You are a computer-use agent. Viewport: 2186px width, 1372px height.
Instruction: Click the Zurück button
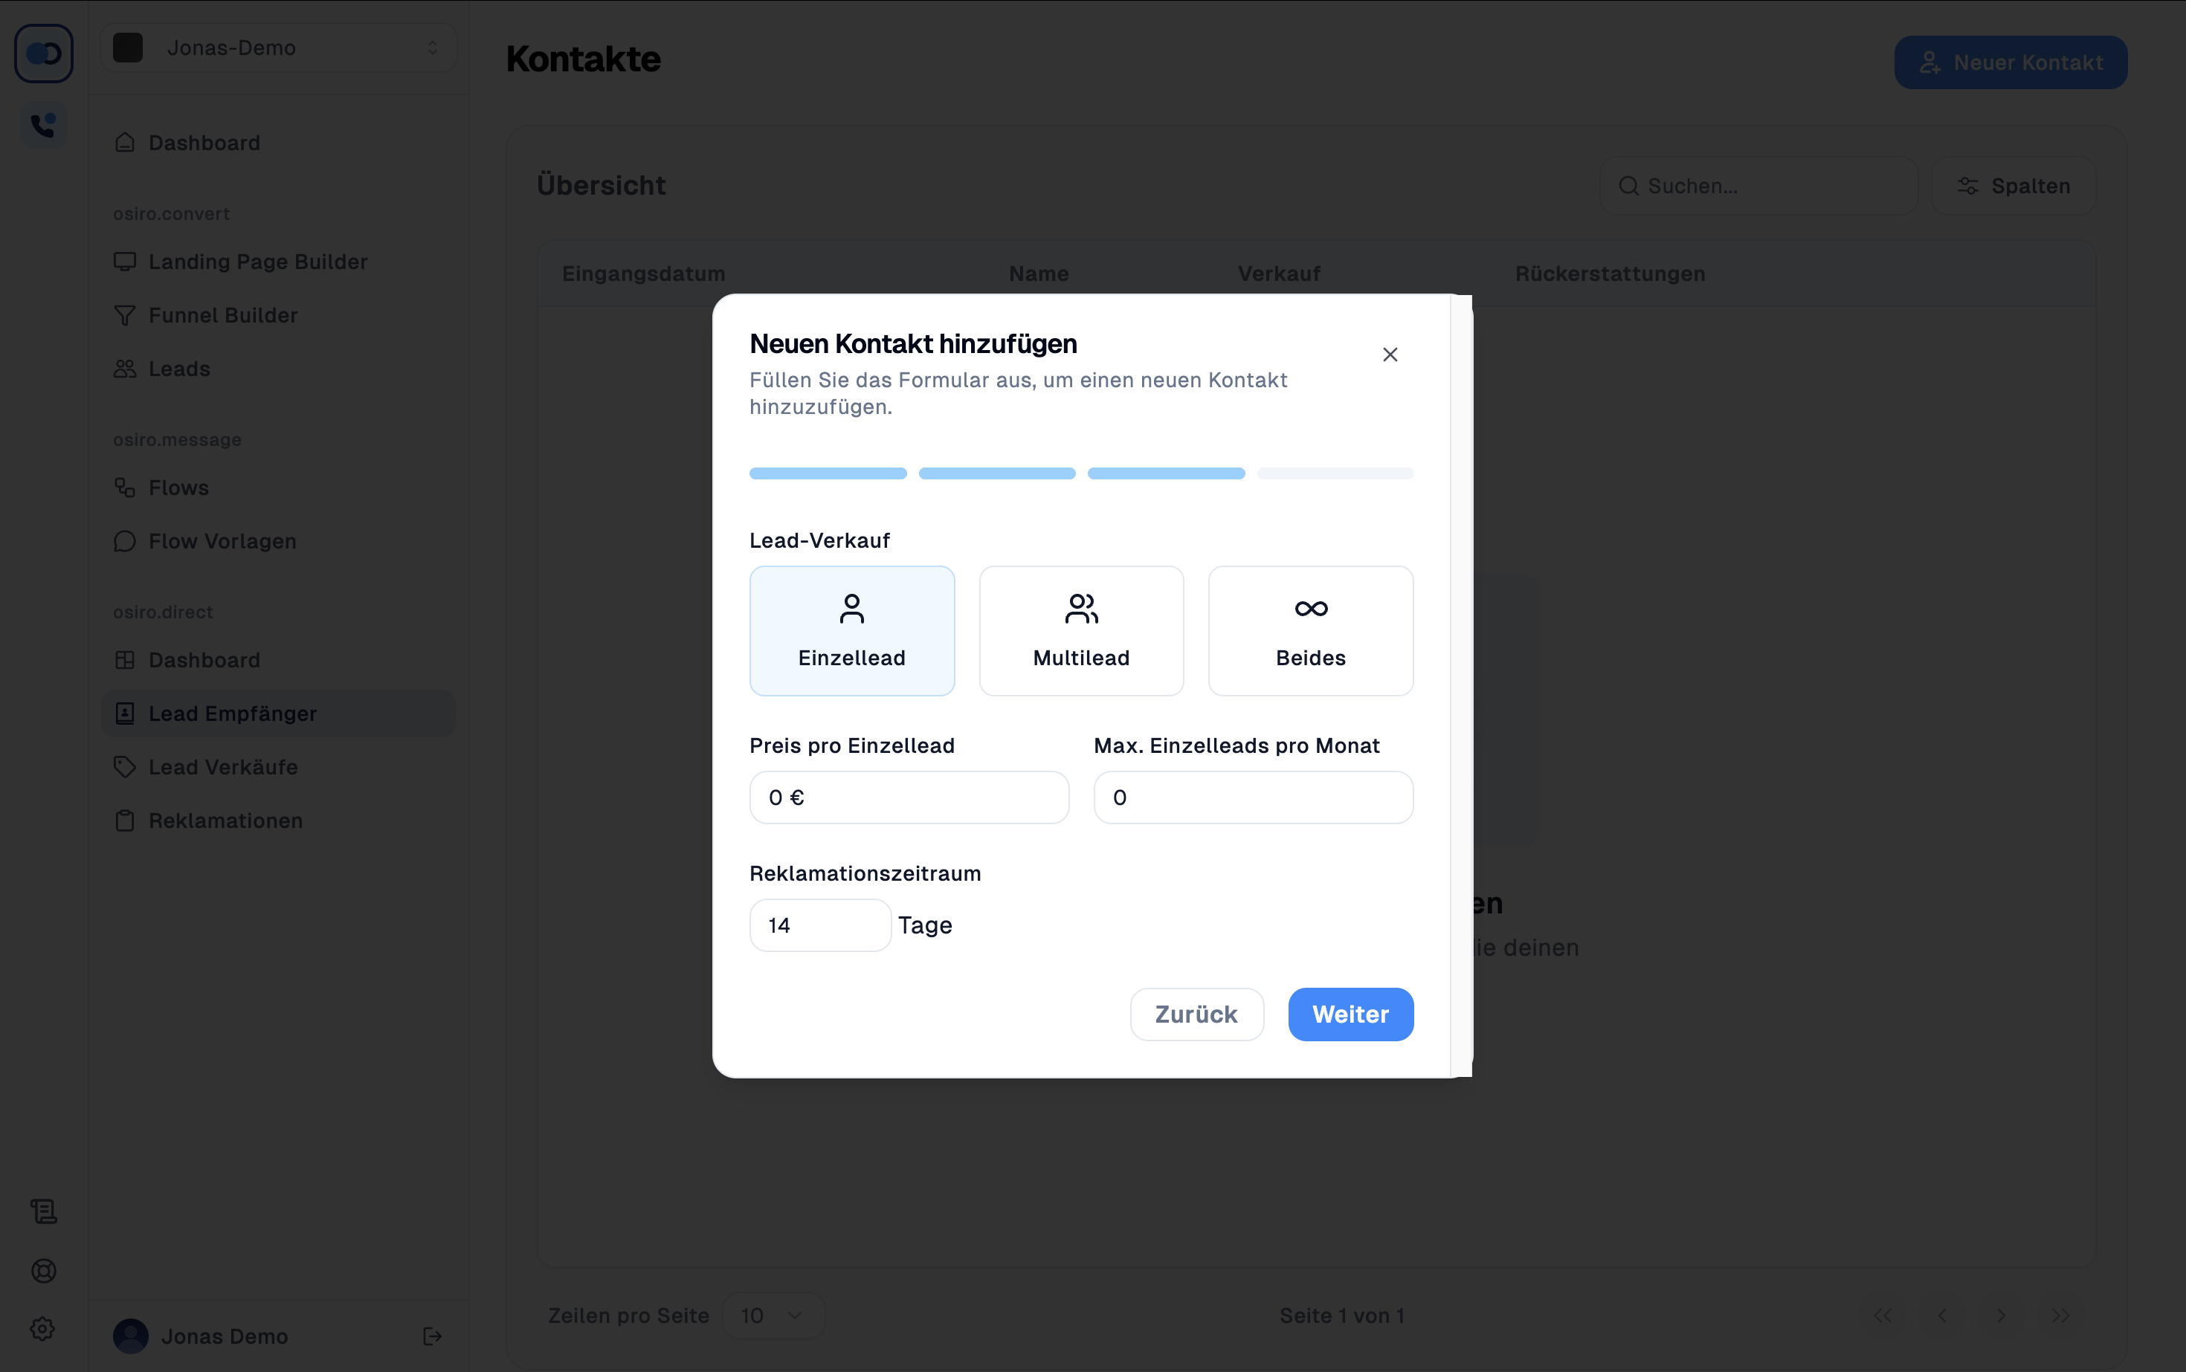pos(1196,1014)
